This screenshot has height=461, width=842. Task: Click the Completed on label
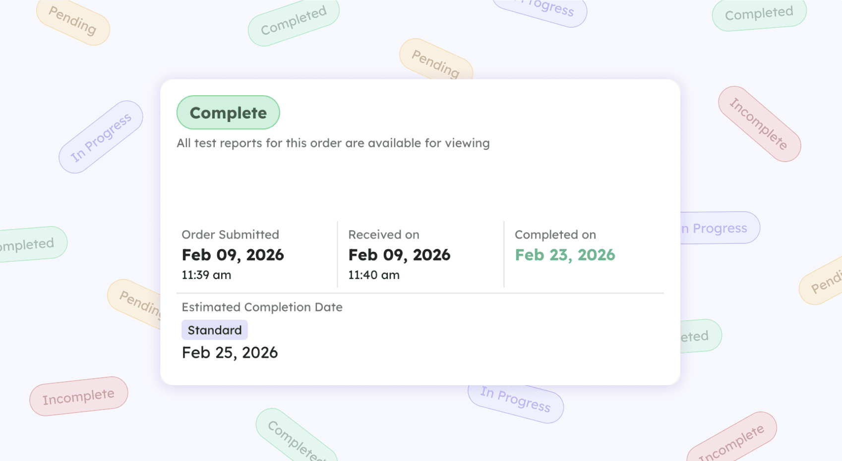tap(555, 234)
